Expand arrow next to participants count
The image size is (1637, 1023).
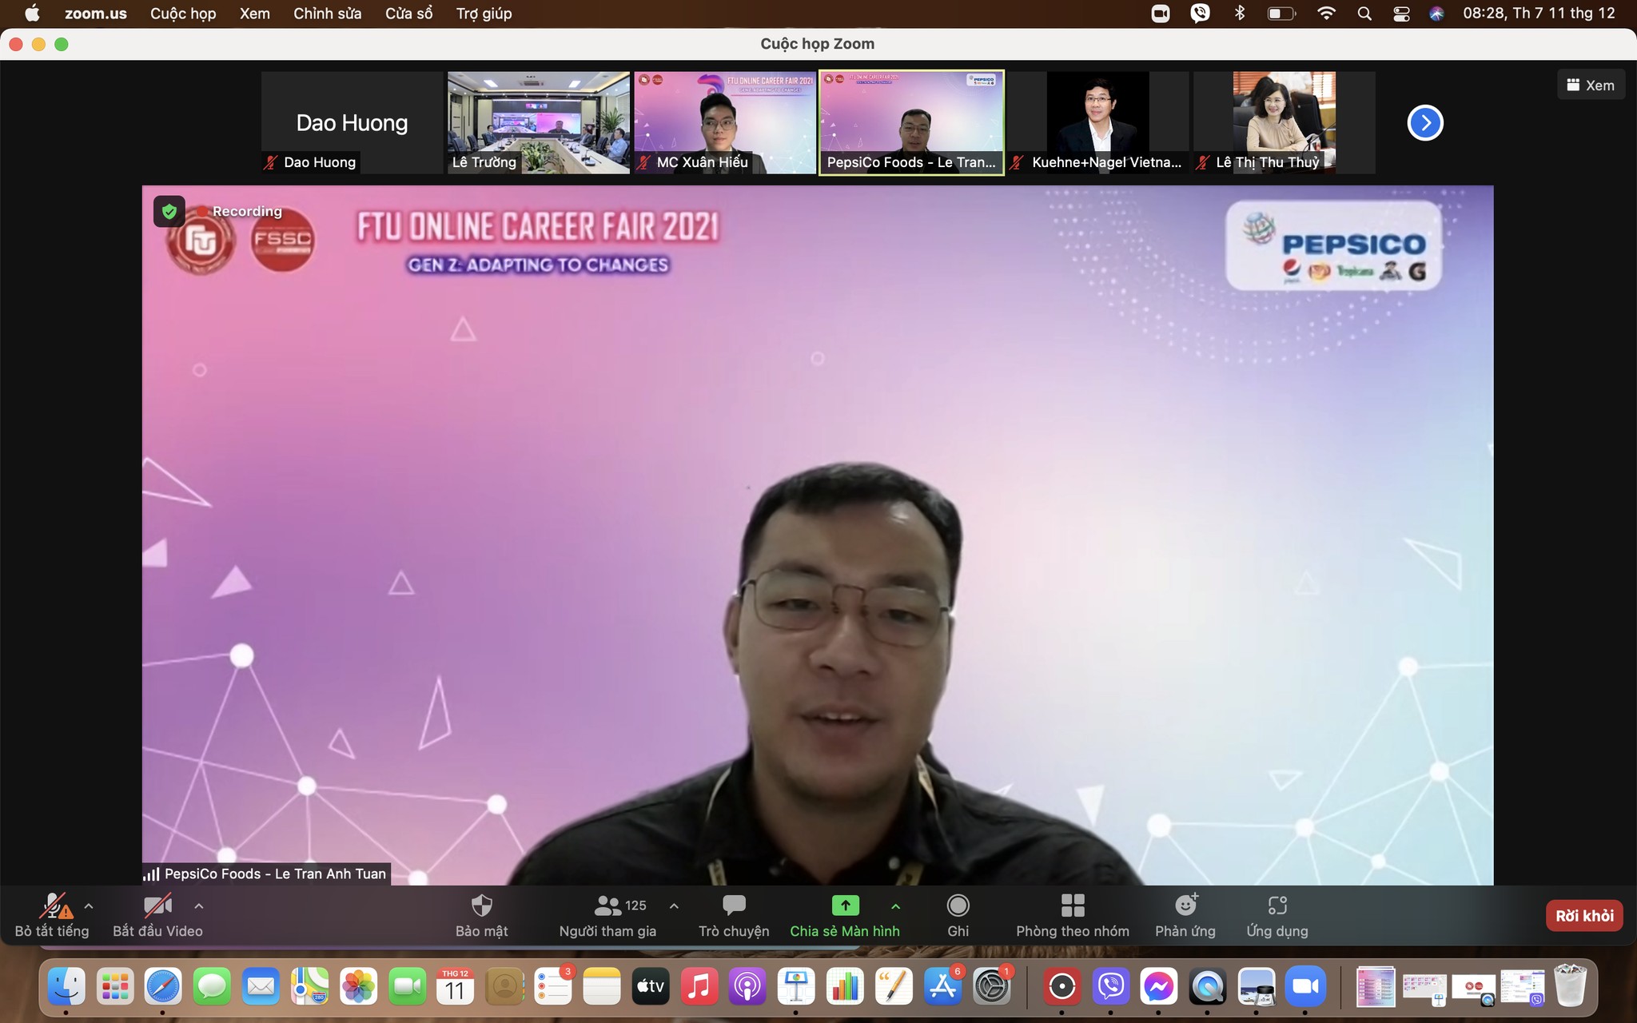pos(674,906)
